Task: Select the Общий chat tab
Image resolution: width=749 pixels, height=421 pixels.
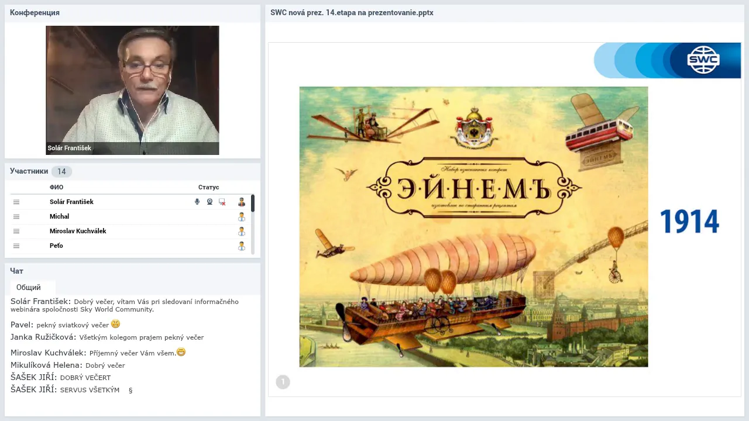Action: (x=29, y=287)
